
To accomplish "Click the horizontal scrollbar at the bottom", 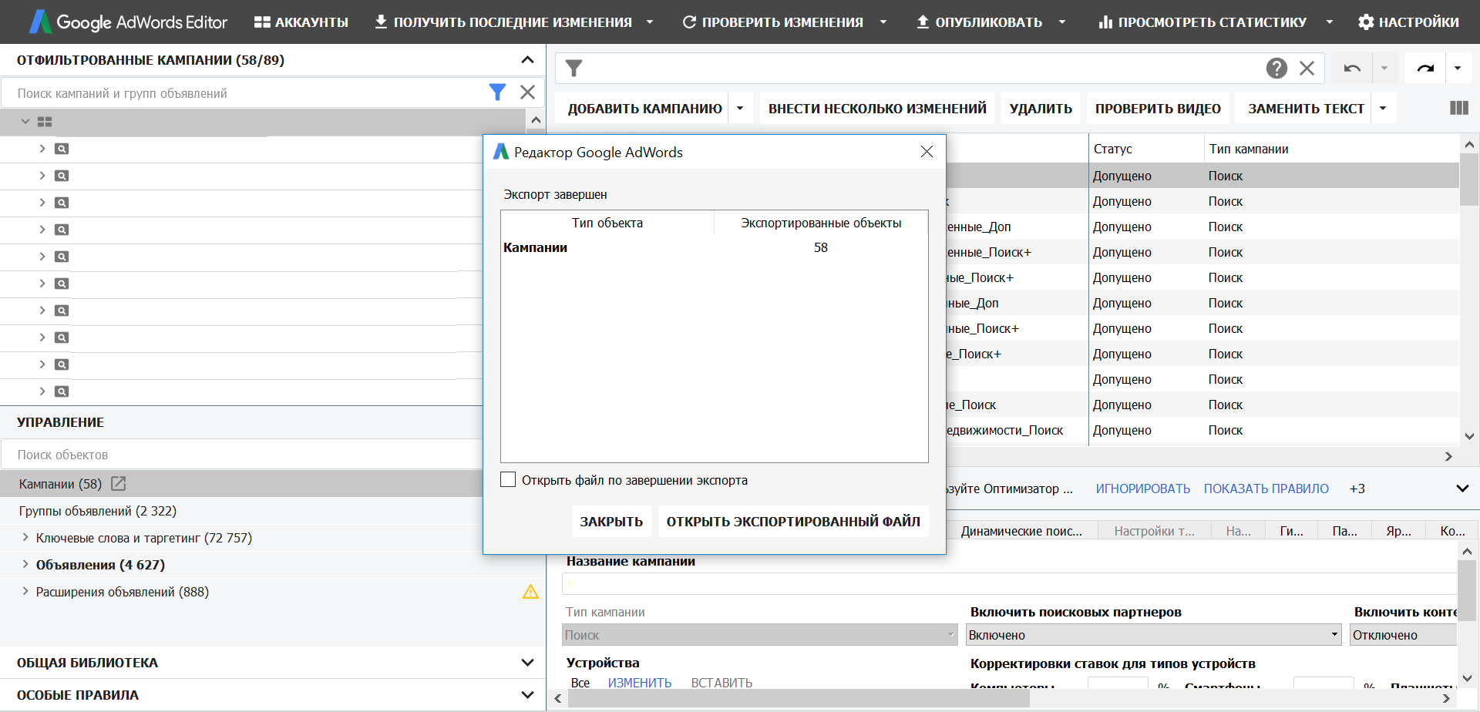I will pos(799,699).
